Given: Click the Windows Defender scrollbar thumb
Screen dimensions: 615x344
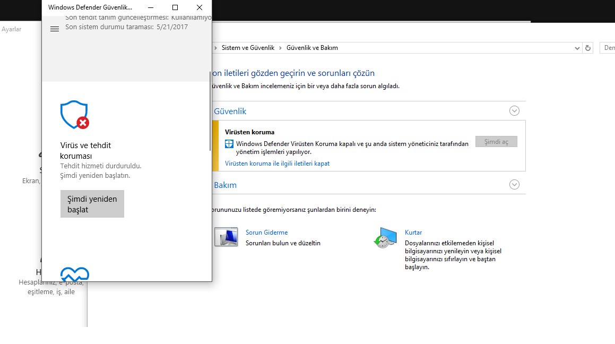Looking at the screenshot, I should click(210, 111).
